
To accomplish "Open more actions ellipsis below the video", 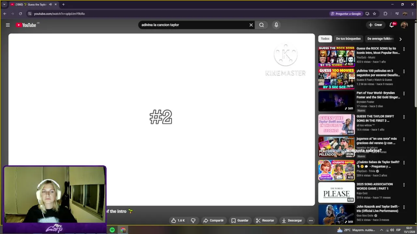I will click(x=311, y=220).
